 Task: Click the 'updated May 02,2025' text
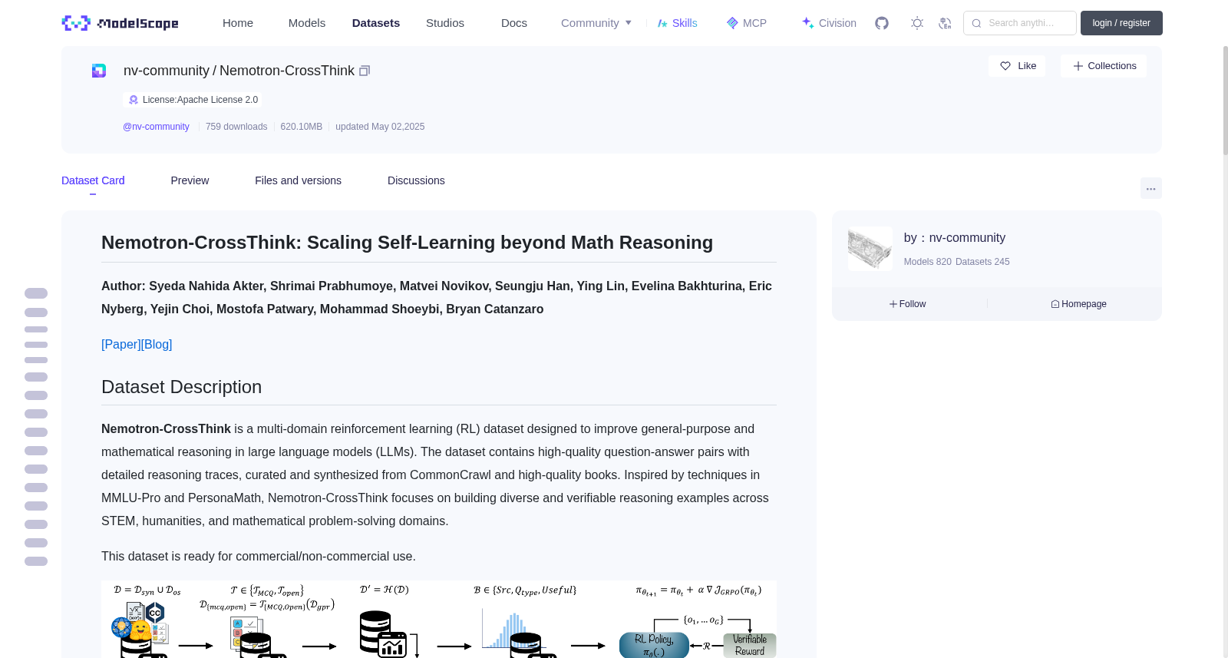tap(380, 127)
